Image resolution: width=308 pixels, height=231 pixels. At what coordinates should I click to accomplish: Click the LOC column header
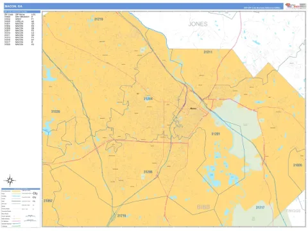(33, 15)
